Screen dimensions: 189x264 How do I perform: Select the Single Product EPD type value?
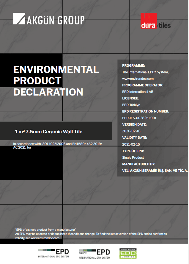pyautogui.click(x=133, y=157)
